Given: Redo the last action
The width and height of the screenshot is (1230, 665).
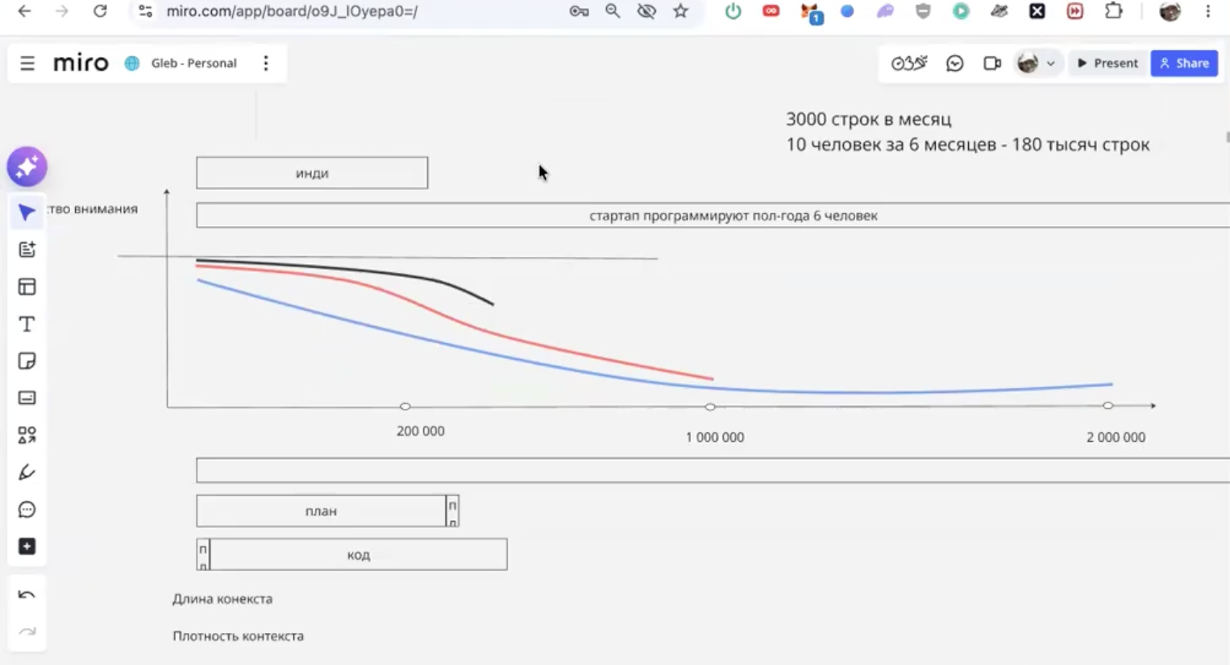Looking at the screenshot, I should point(27,632).
